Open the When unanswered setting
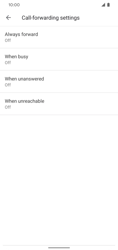This screenshot has height=250, width=118. [59, 82]
